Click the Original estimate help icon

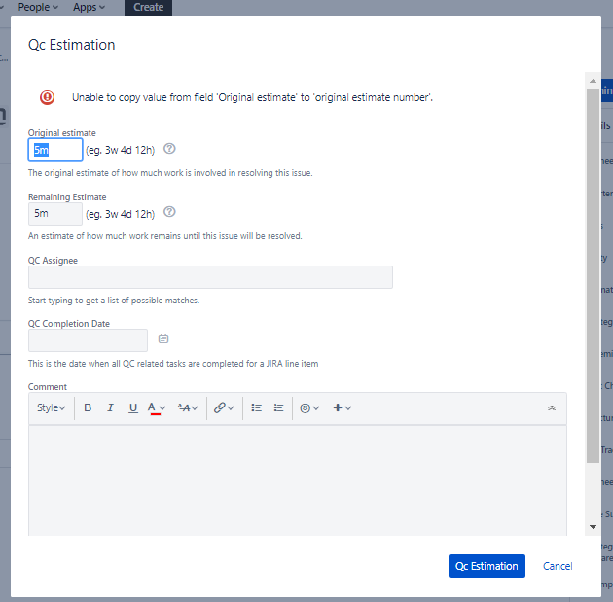click(169, 149)
